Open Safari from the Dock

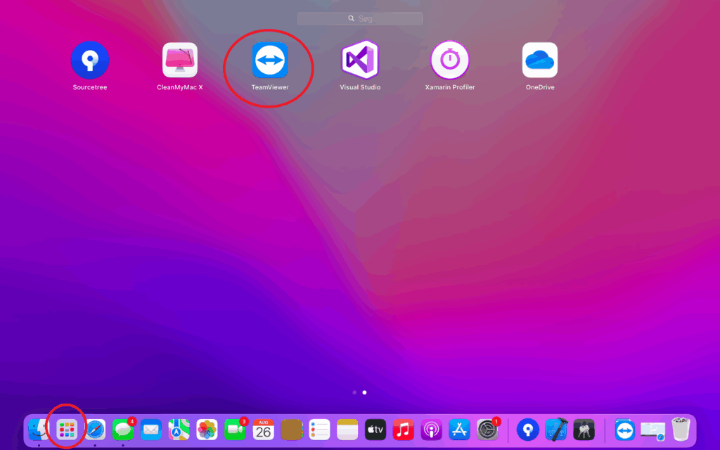(x=95, y=429)
